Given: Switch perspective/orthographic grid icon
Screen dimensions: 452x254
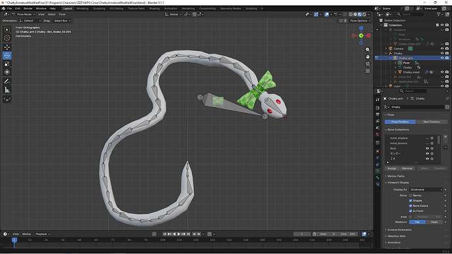Looking at the screenshot, I should (x=367, y=71).
